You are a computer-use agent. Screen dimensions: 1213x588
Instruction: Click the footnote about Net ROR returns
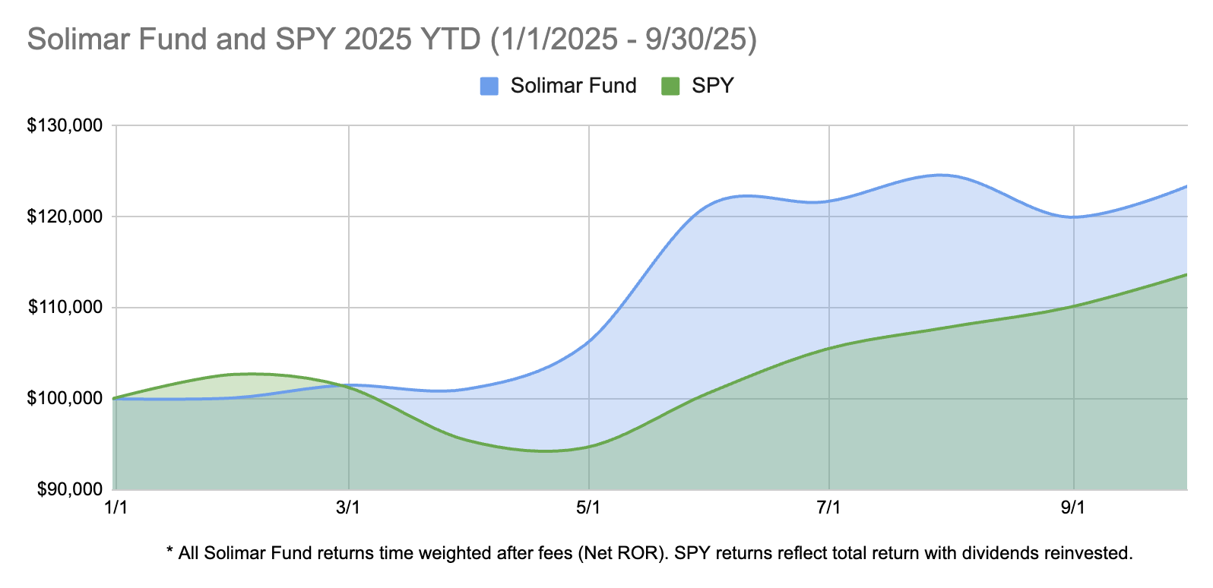649,553
